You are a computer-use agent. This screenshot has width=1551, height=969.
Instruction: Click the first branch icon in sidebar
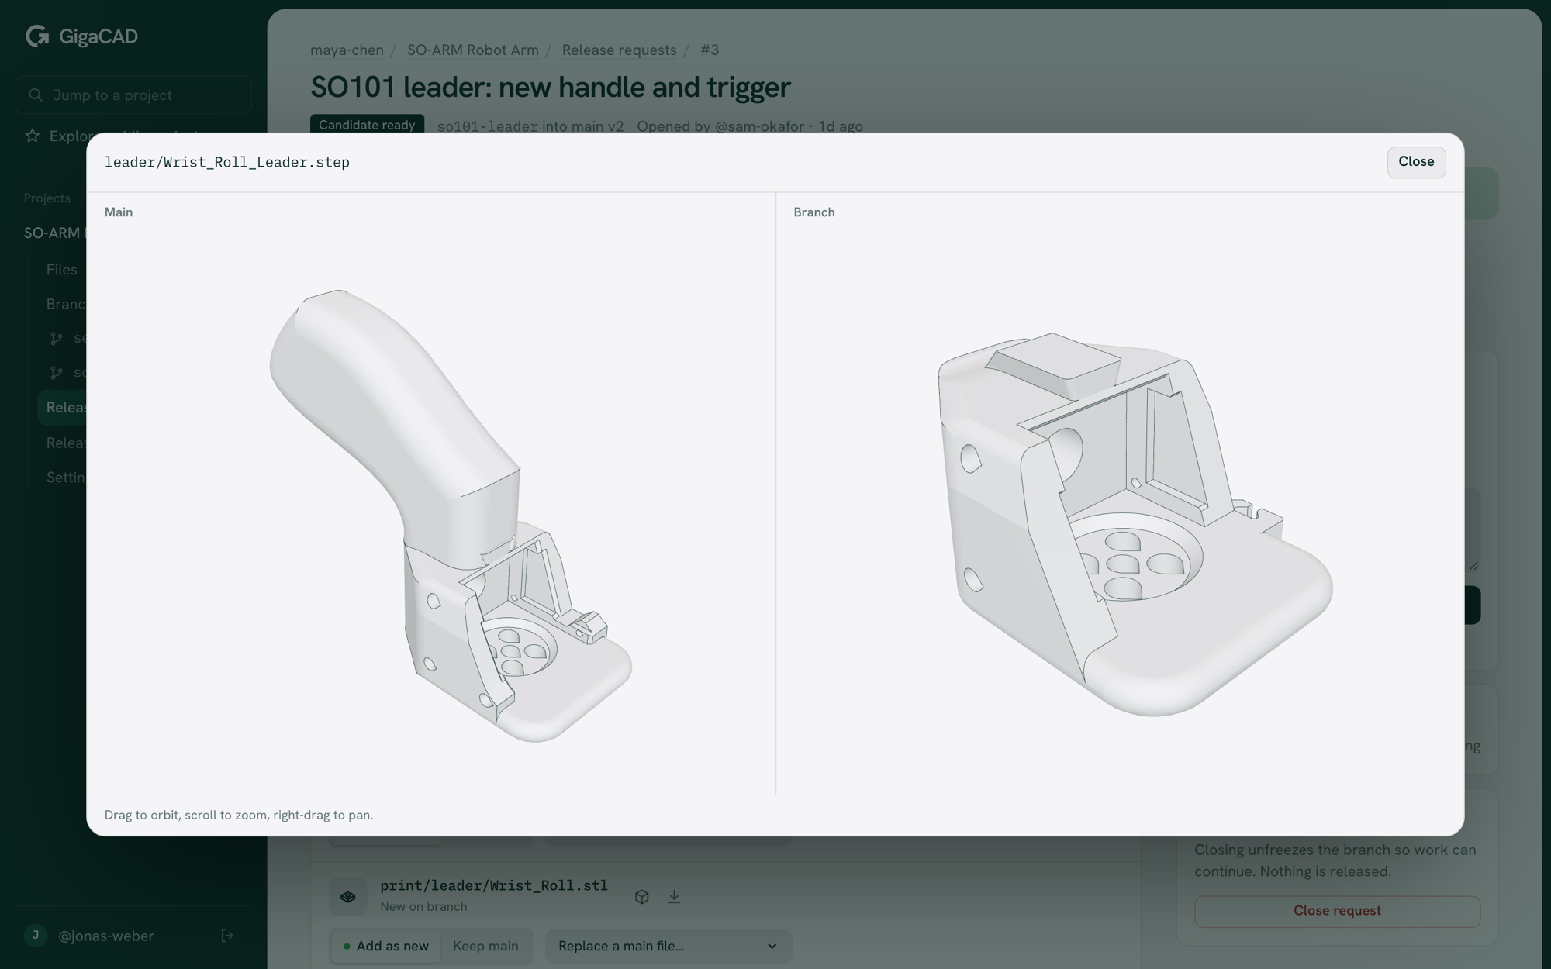point(56,338)
